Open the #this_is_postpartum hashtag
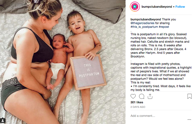 [144, 27]
